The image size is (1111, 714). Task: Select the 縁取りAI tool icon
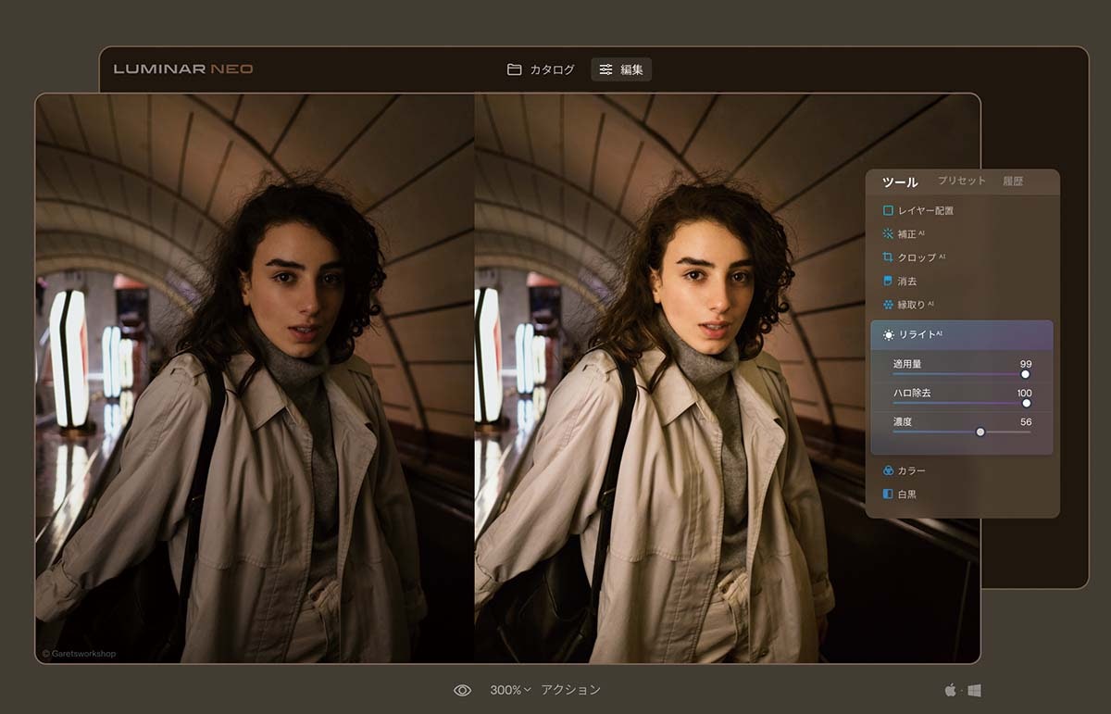coord(889,303)
